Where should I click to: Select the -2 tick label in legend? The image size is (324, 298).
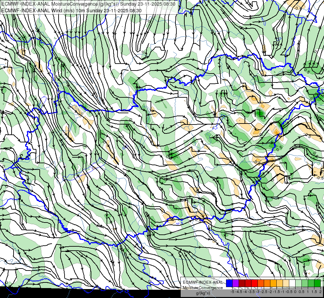270,292
